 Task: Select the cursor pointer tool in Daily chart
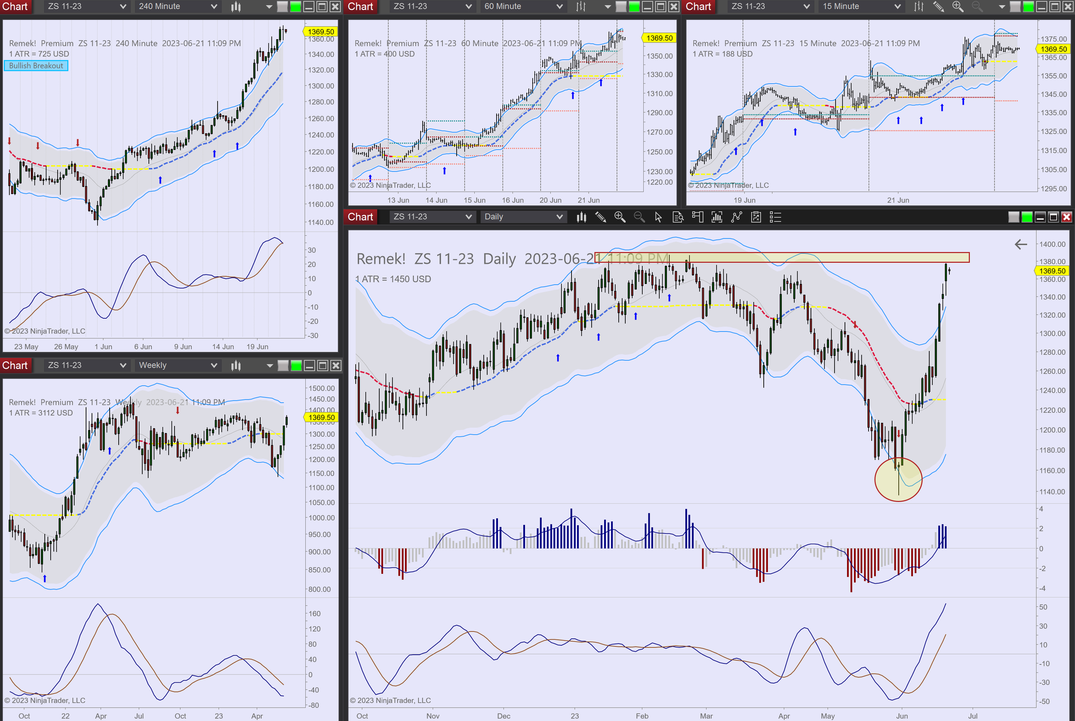(x=658, y=217)
